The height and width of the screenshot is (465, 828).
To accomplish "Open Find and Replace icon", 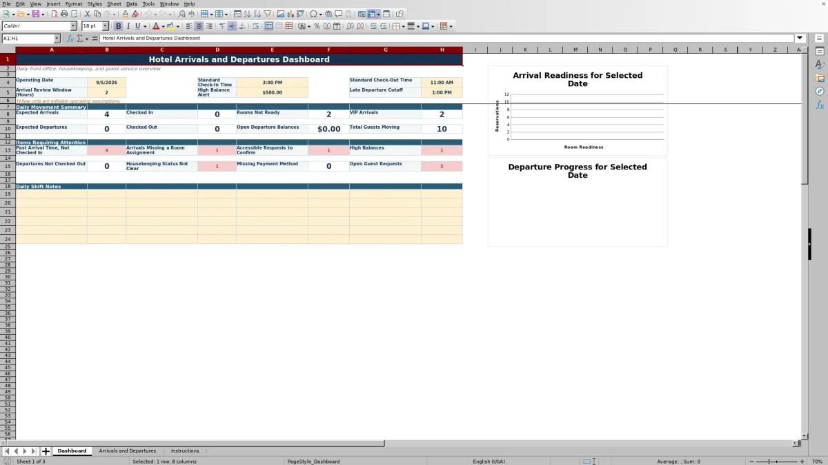I will coord(181,14).
